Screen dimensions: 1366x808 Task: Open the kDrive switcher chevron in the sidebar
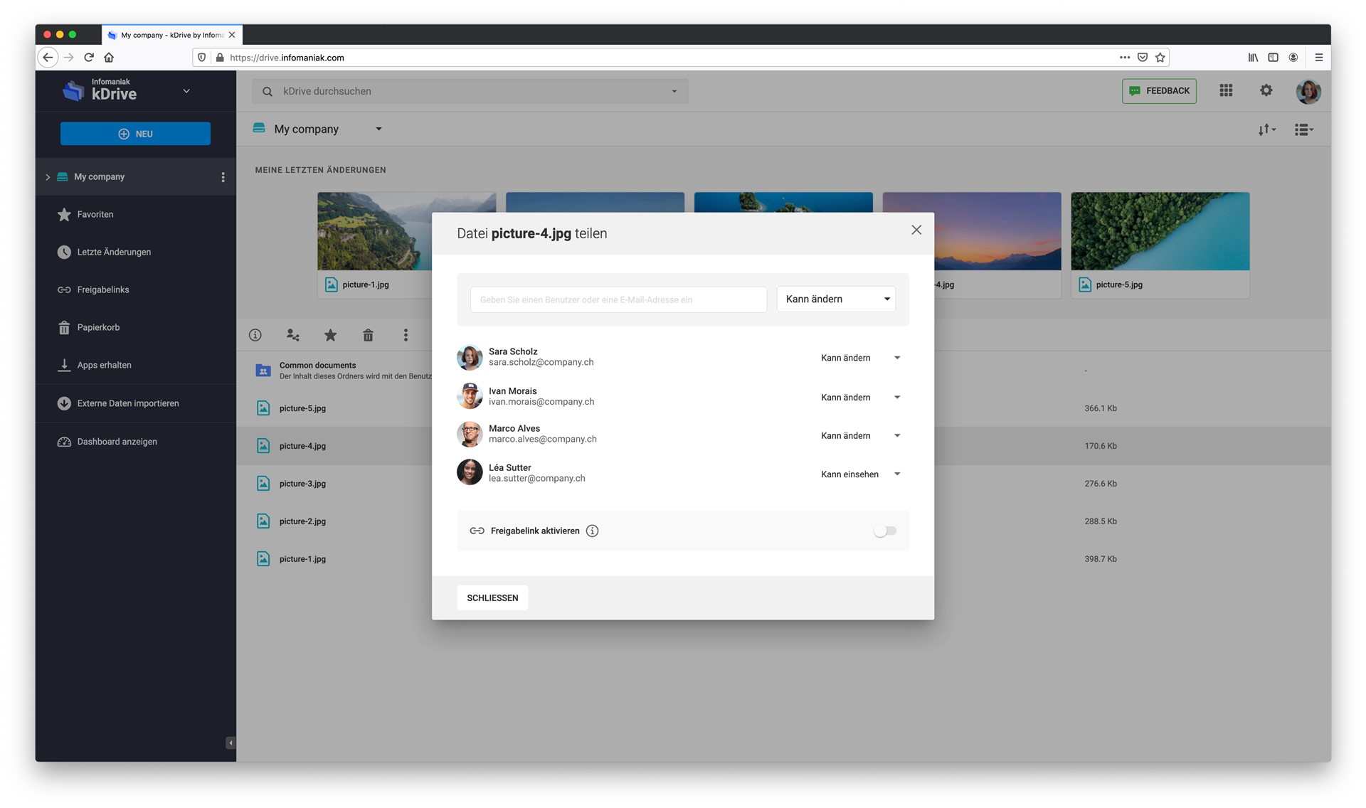tap(186, 91)
